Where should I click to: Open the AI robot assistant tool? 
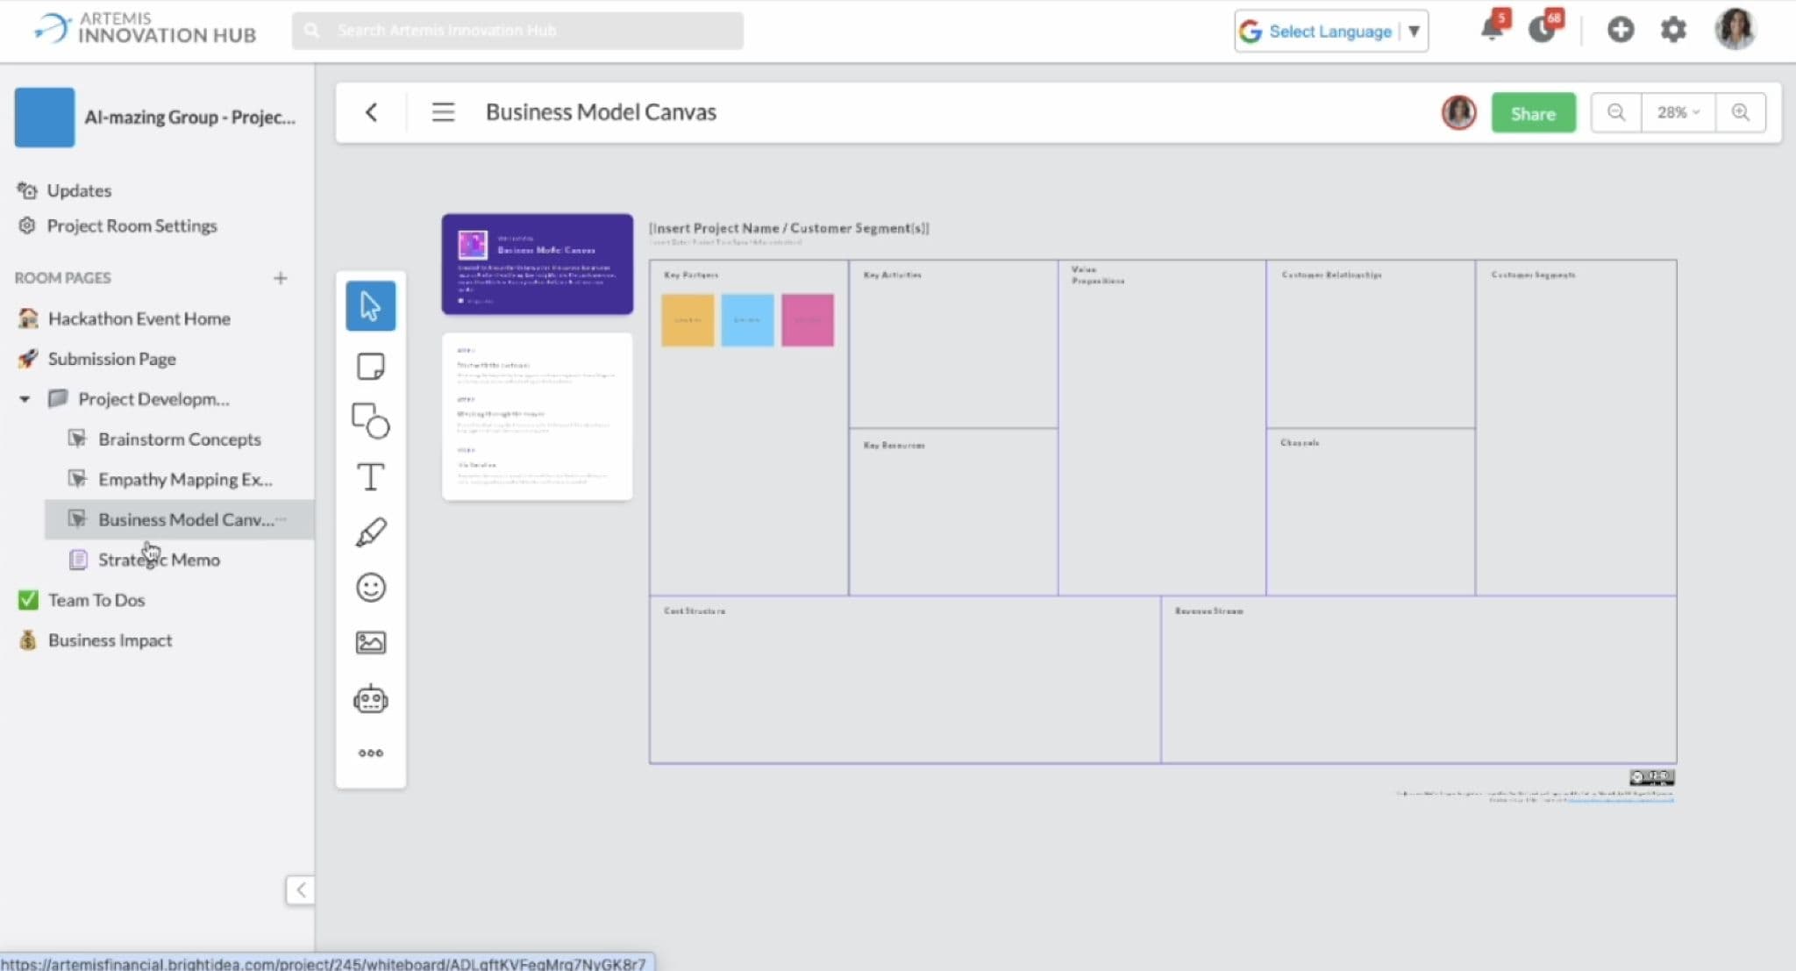pyautogui.click(x=370, y=699)
